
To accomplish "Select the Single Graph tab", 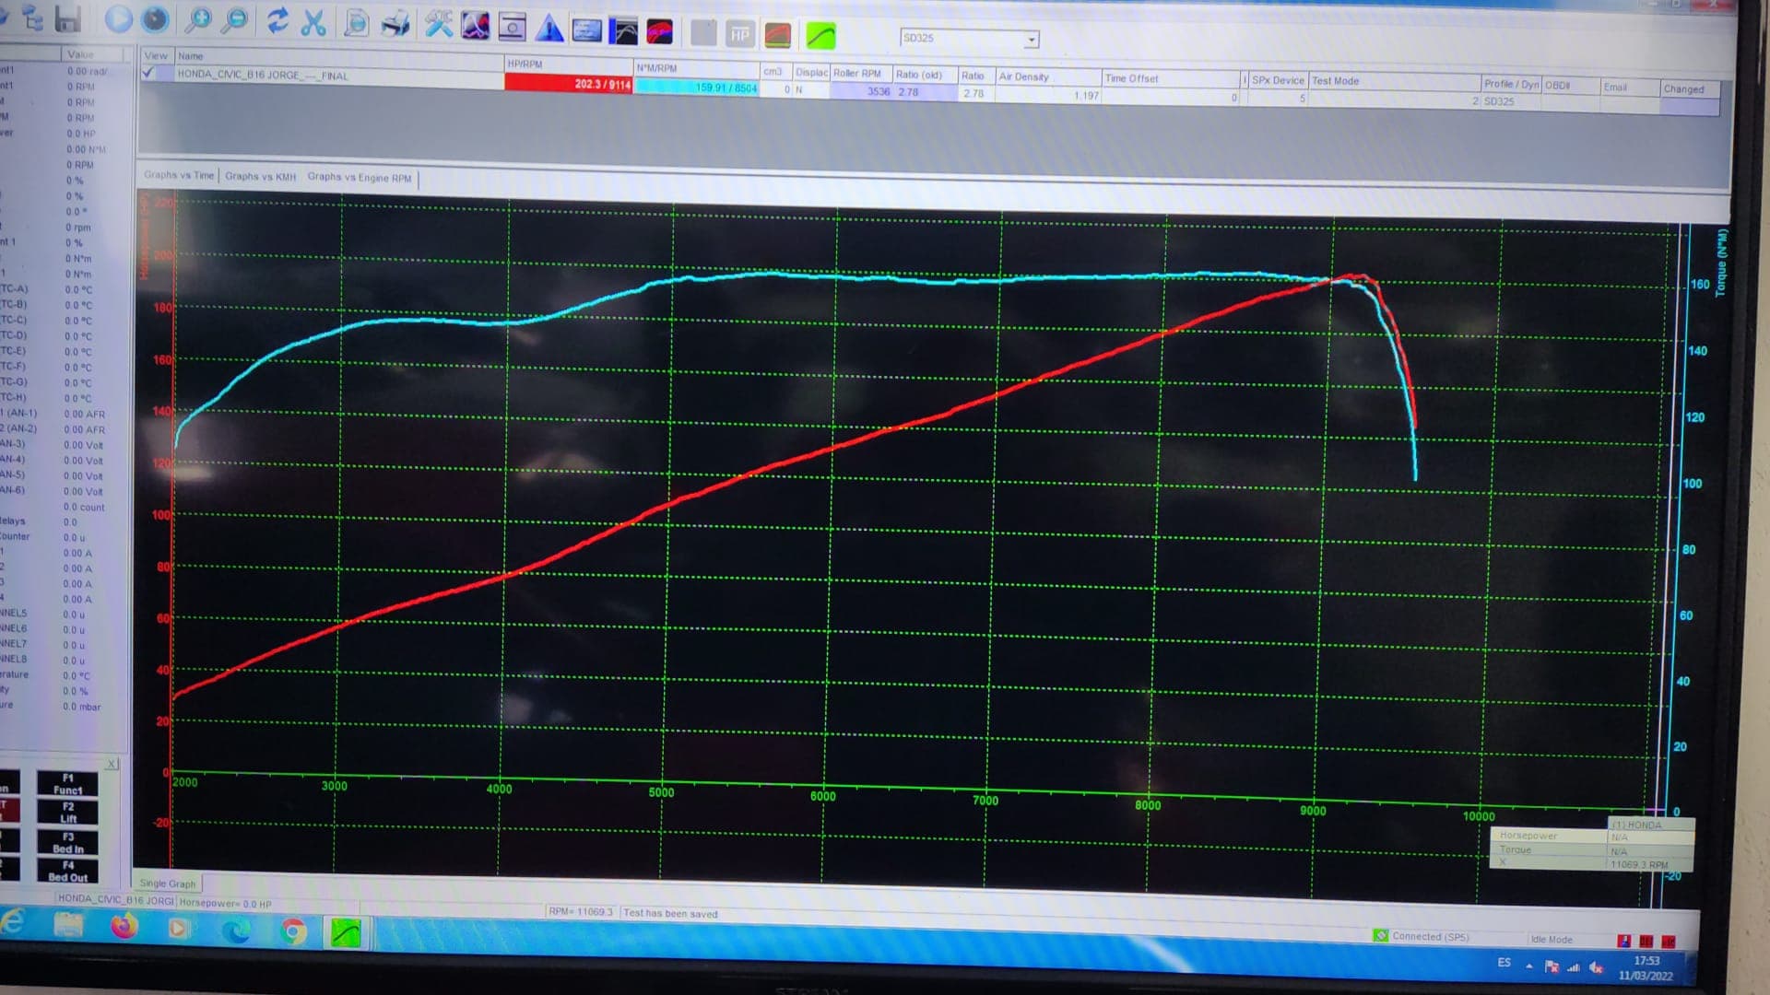I will 168,883.
